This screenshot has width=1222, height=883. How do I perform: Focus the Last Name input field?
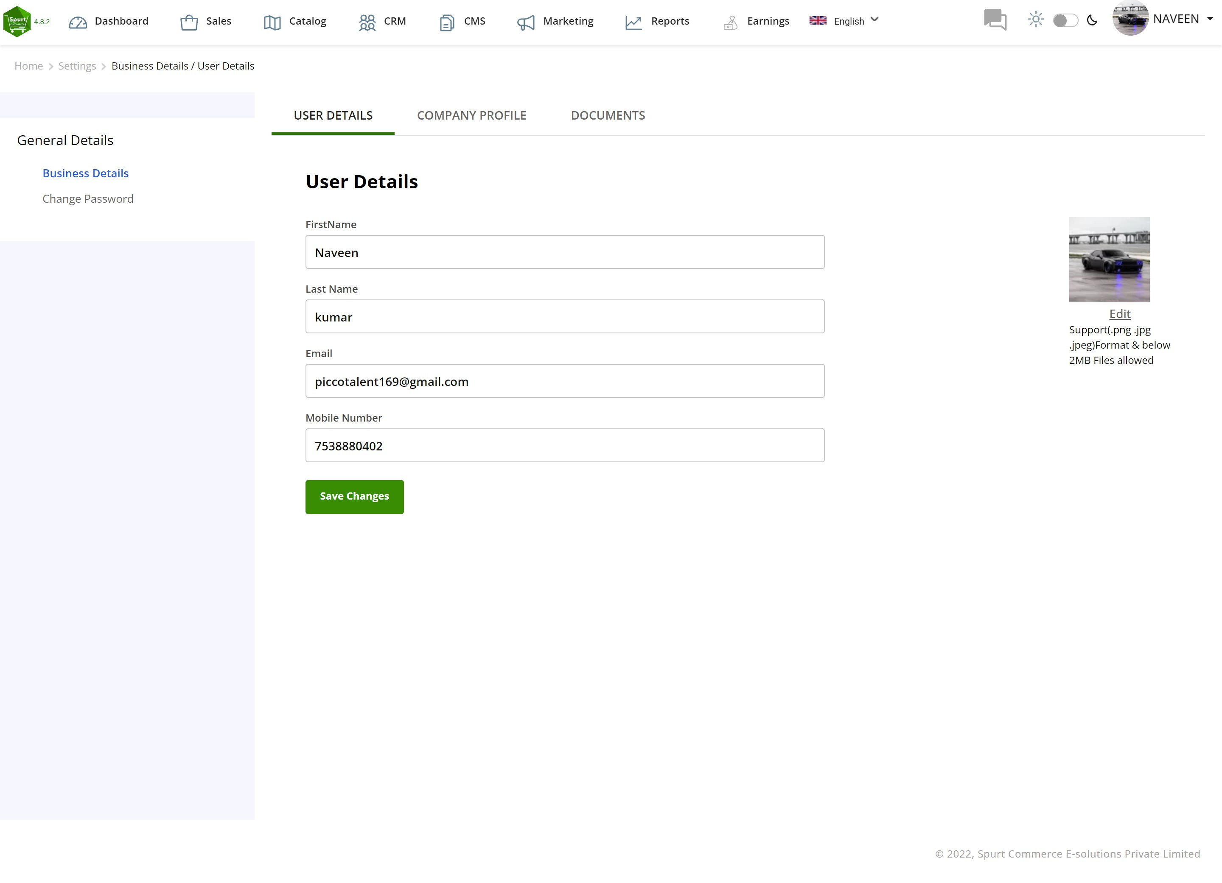coord(565,316)
